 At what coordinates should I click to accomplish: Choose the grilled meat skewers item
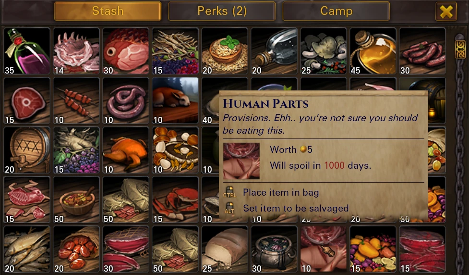pos(76,100)
